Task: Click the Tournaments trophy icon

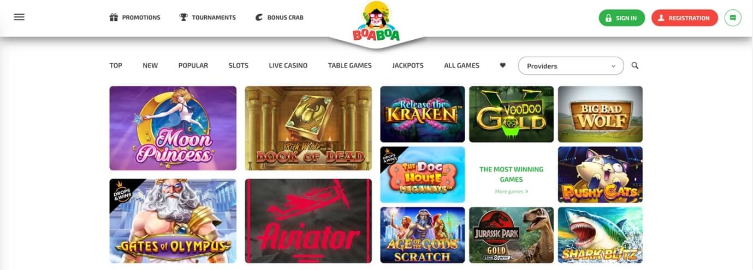Action: tap(183, 17)
